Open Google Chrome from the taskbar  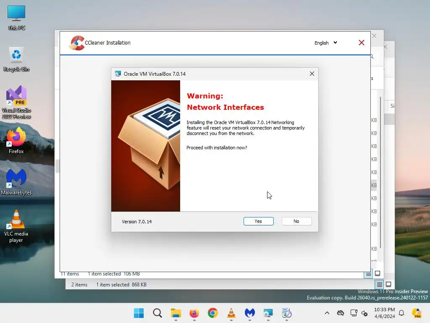click(x=213, y=313)
